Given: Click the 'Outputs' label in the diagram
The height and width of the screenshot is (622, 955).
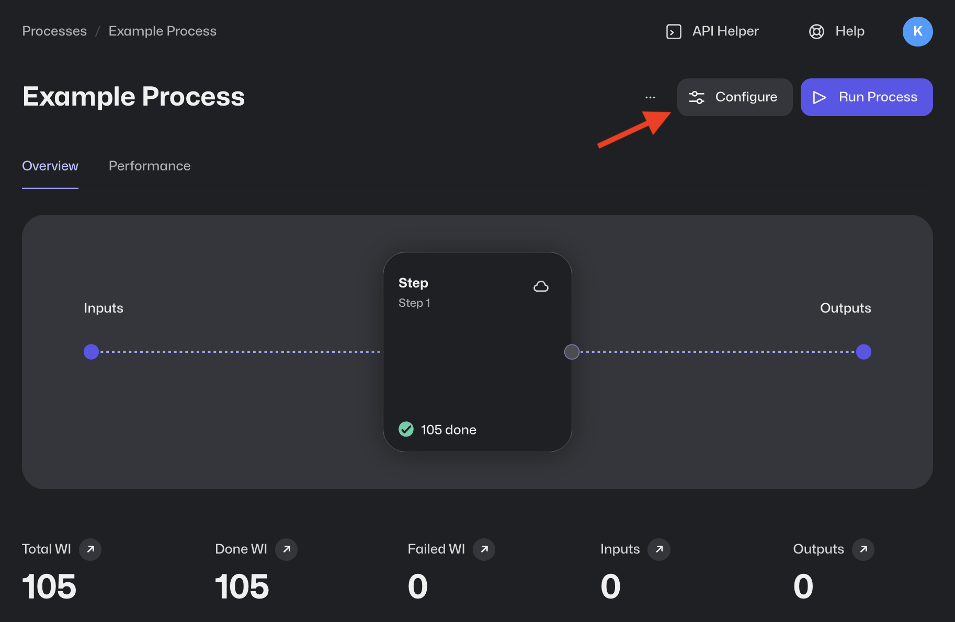Looking at the screenshot, I should coord(845,308).
